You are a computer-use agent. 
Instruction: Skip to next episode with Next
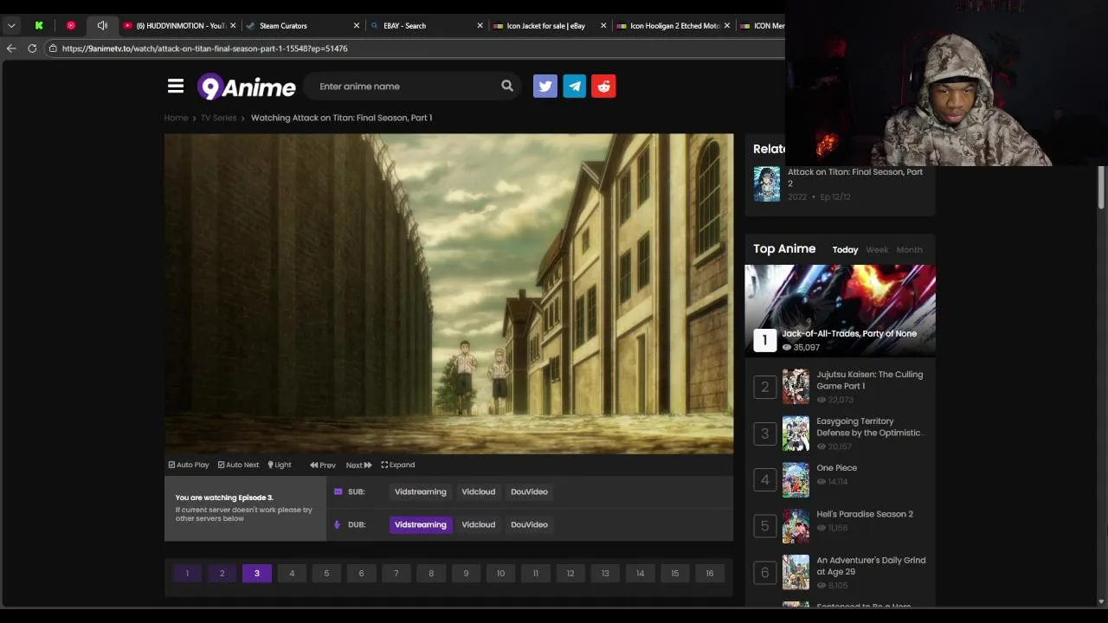tap(358, 465)
